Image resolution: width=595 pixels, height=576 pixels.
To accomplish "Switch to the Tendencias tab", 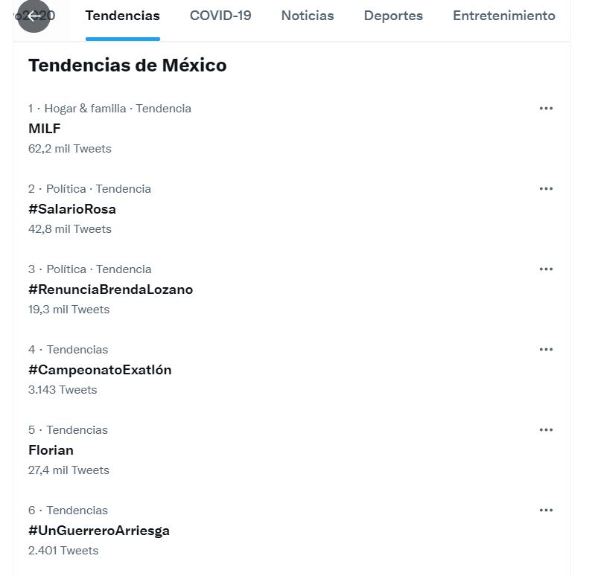I will tap(123, 16).
